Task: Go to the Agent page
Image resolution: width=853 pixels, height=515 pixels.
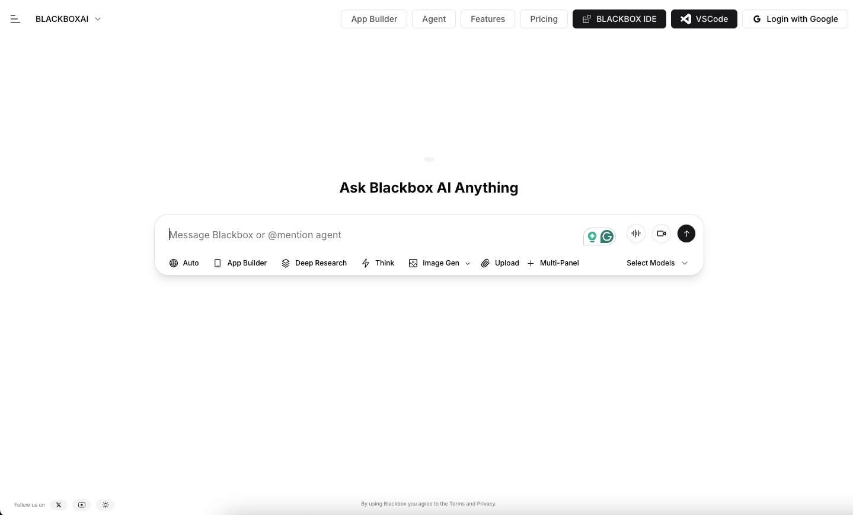Action: pos(434,19)
